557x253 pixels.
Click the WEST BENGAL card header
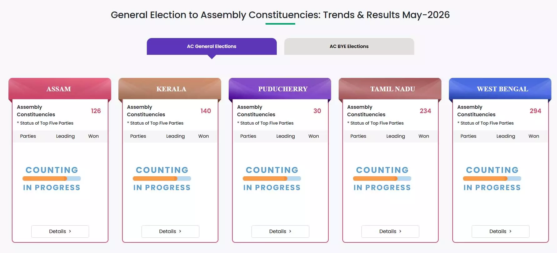(x=500, y=89)
